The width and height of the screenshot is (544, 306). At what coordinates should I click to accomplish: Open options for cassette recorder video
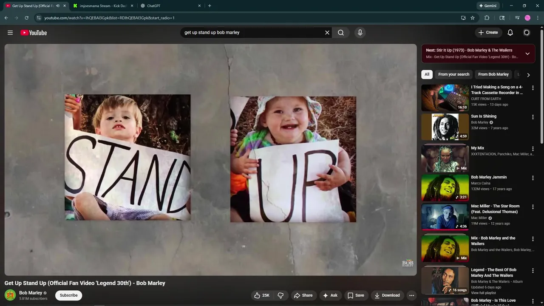coord(533,88)
